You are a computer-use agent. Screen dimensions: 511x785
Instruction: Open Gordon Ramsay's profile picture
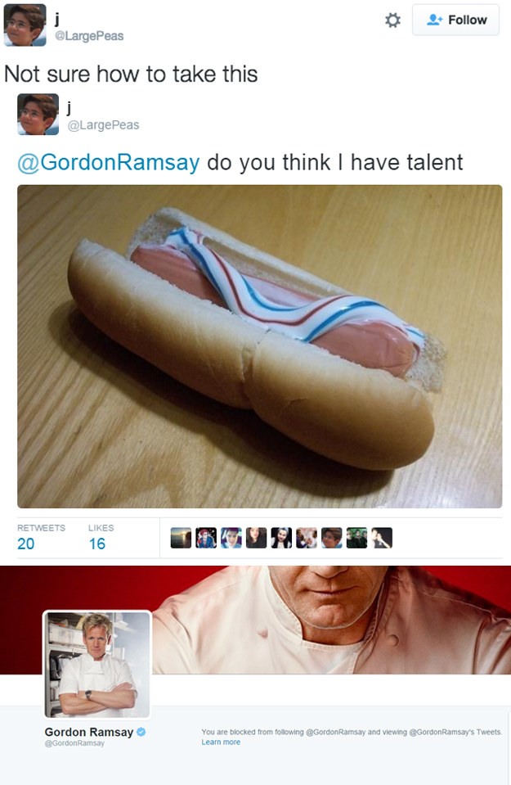click(97, 665)
